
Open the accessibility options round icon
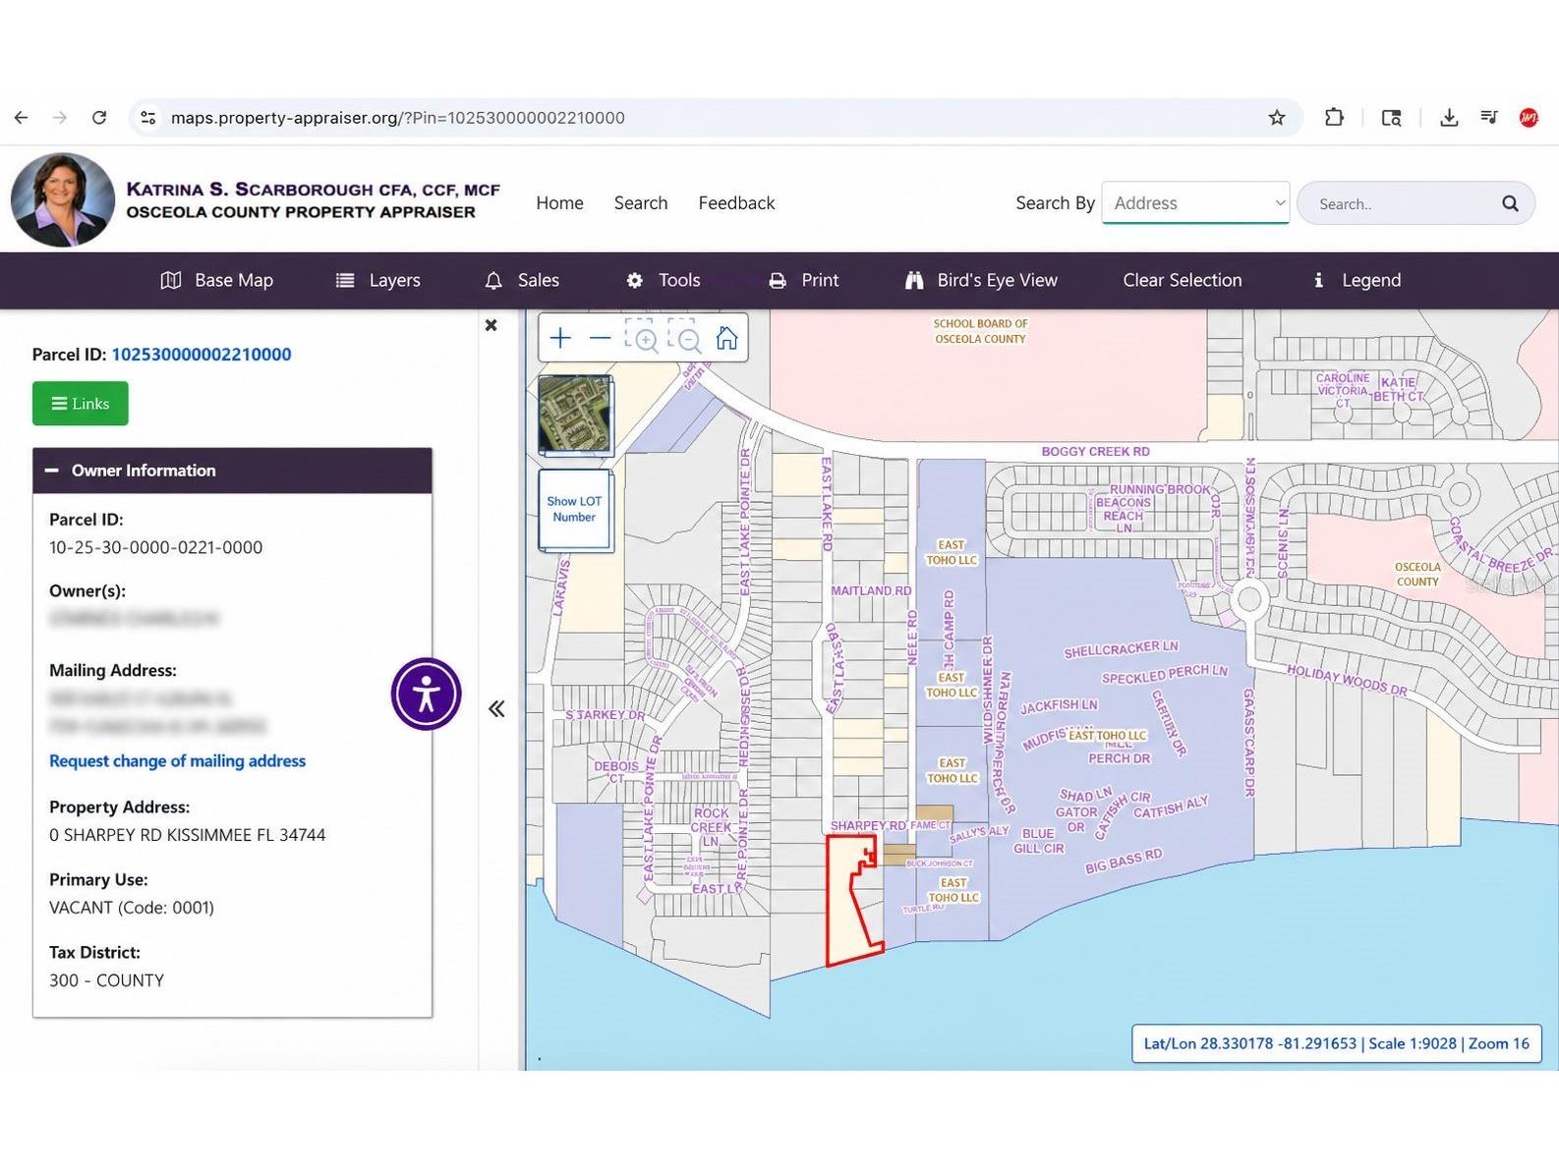click(427, 694)
